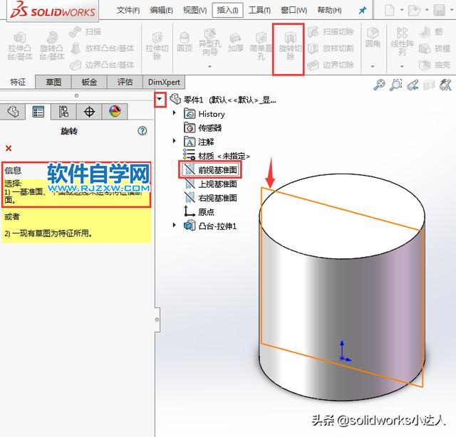
Task: Select the Lofted Cut (放样切割) tool
Action: point(331,48)
